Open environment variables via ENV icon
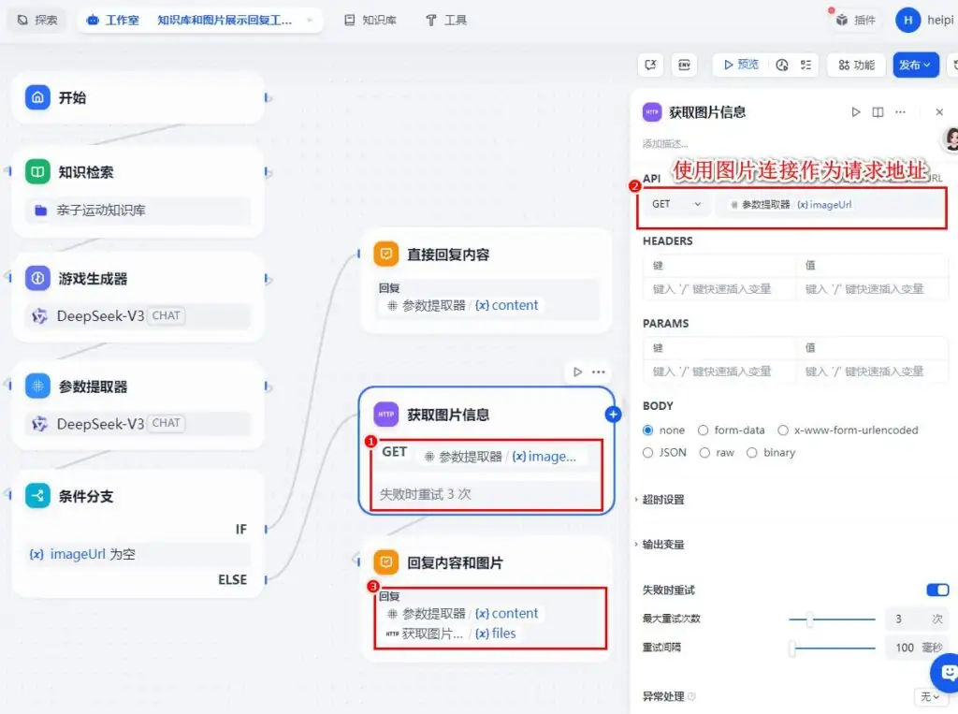Viewport: 958px width, 714px height. (685, 65)
